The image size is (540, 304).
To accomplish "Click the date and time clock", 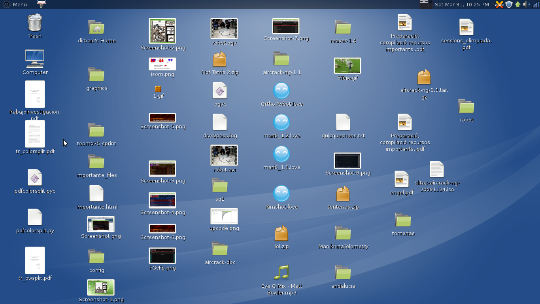I will pos(462,4).
